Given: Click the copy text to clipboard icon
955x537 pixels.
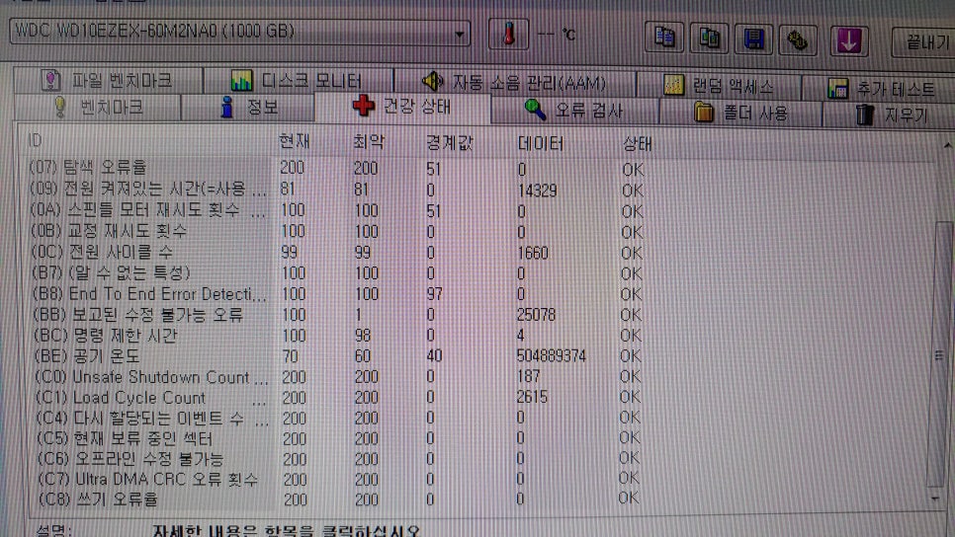Looking at the screenshot, I should 664,38.
